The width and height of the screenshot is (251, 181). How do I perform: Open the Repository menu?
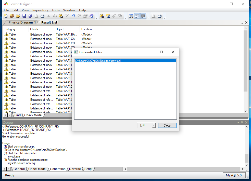pos(40,10)
